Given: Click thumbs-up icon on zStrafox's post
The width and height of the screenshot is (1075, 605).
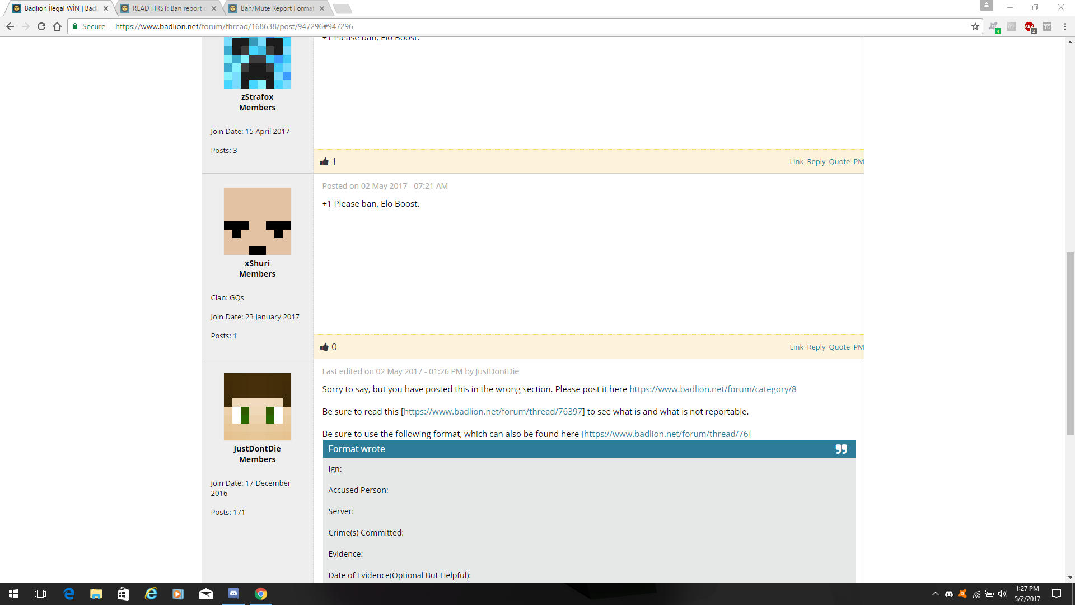Looking at the screenshot, I should tap(324, 161).
